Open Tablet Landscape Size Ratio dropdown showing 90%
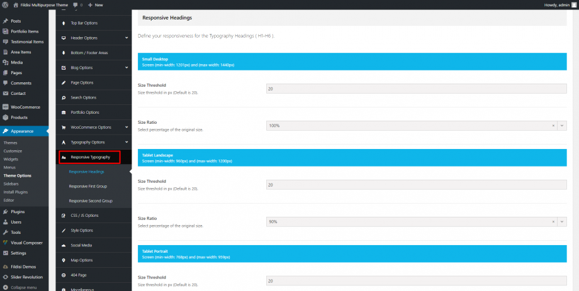Image resolution: width=579 pixels, height=291 pixels. pyautogui.click(x=563, y=222)
